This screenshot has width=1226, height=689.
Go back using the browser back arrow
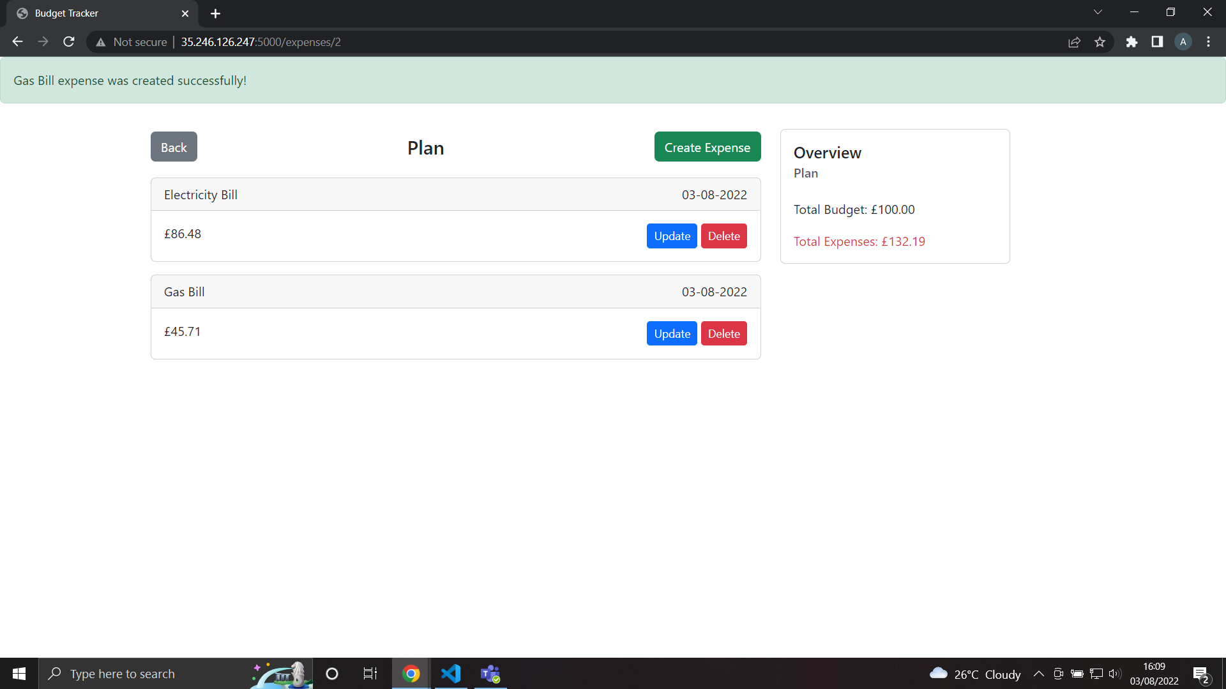pos(17,42)
